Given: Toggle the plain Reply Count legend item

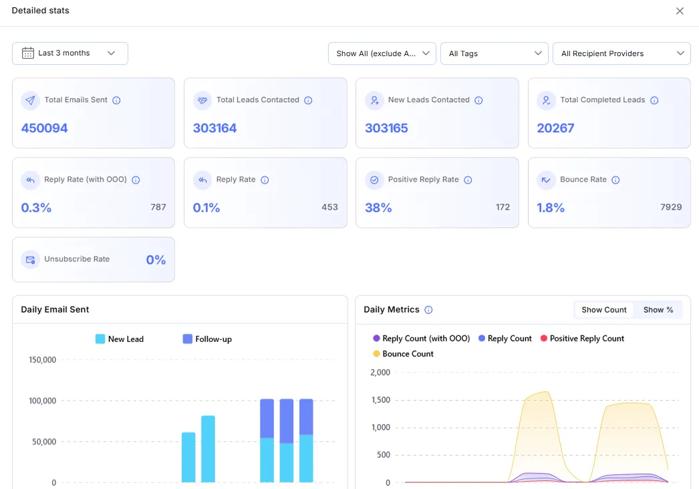Looking at the screenshot, I should pos(505,339).
